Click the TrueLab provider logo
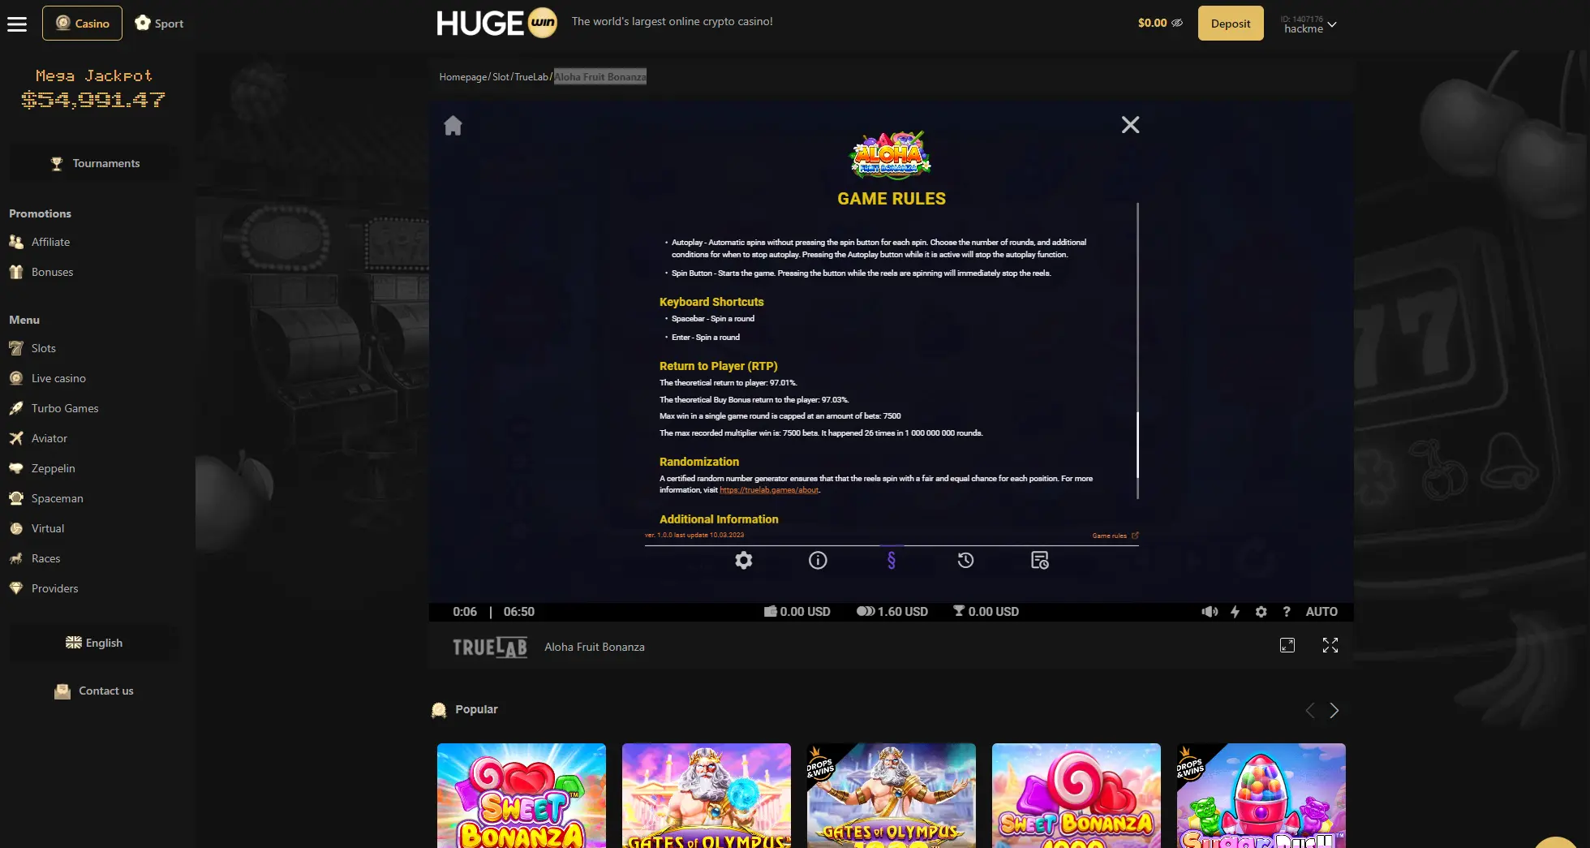 point(490,647)
